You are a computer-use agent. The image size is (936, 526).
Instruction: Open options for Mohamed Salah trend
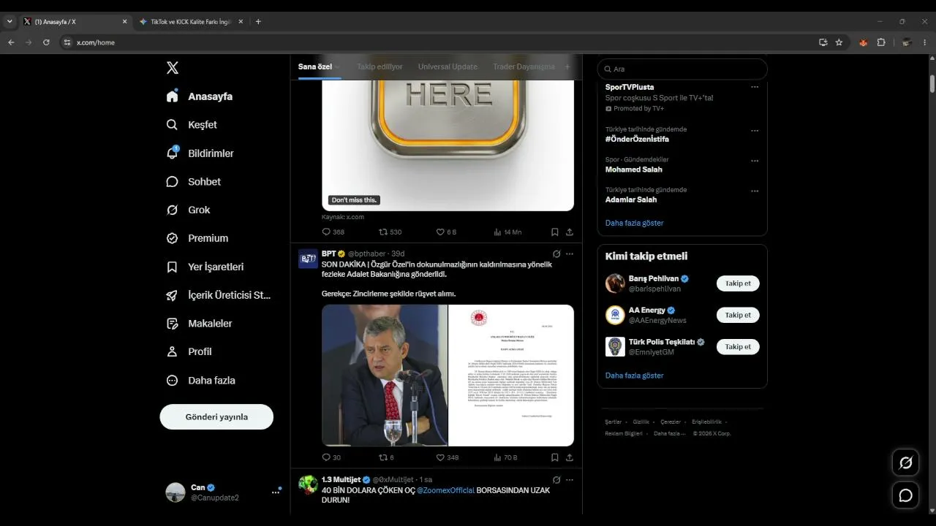(755, 161)
